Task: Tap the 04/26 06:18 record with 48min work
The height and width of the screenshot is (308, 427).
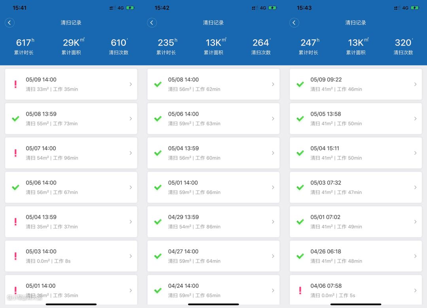Action: (x=355, y=256)
